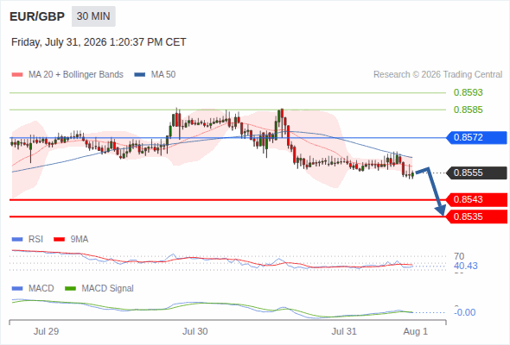
Task: Click the black 0.8555 current price tag
Action: [476, 172]
